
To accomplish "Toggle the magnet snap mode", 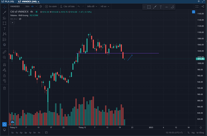I will pyautogui.click(x=4, y=65).
